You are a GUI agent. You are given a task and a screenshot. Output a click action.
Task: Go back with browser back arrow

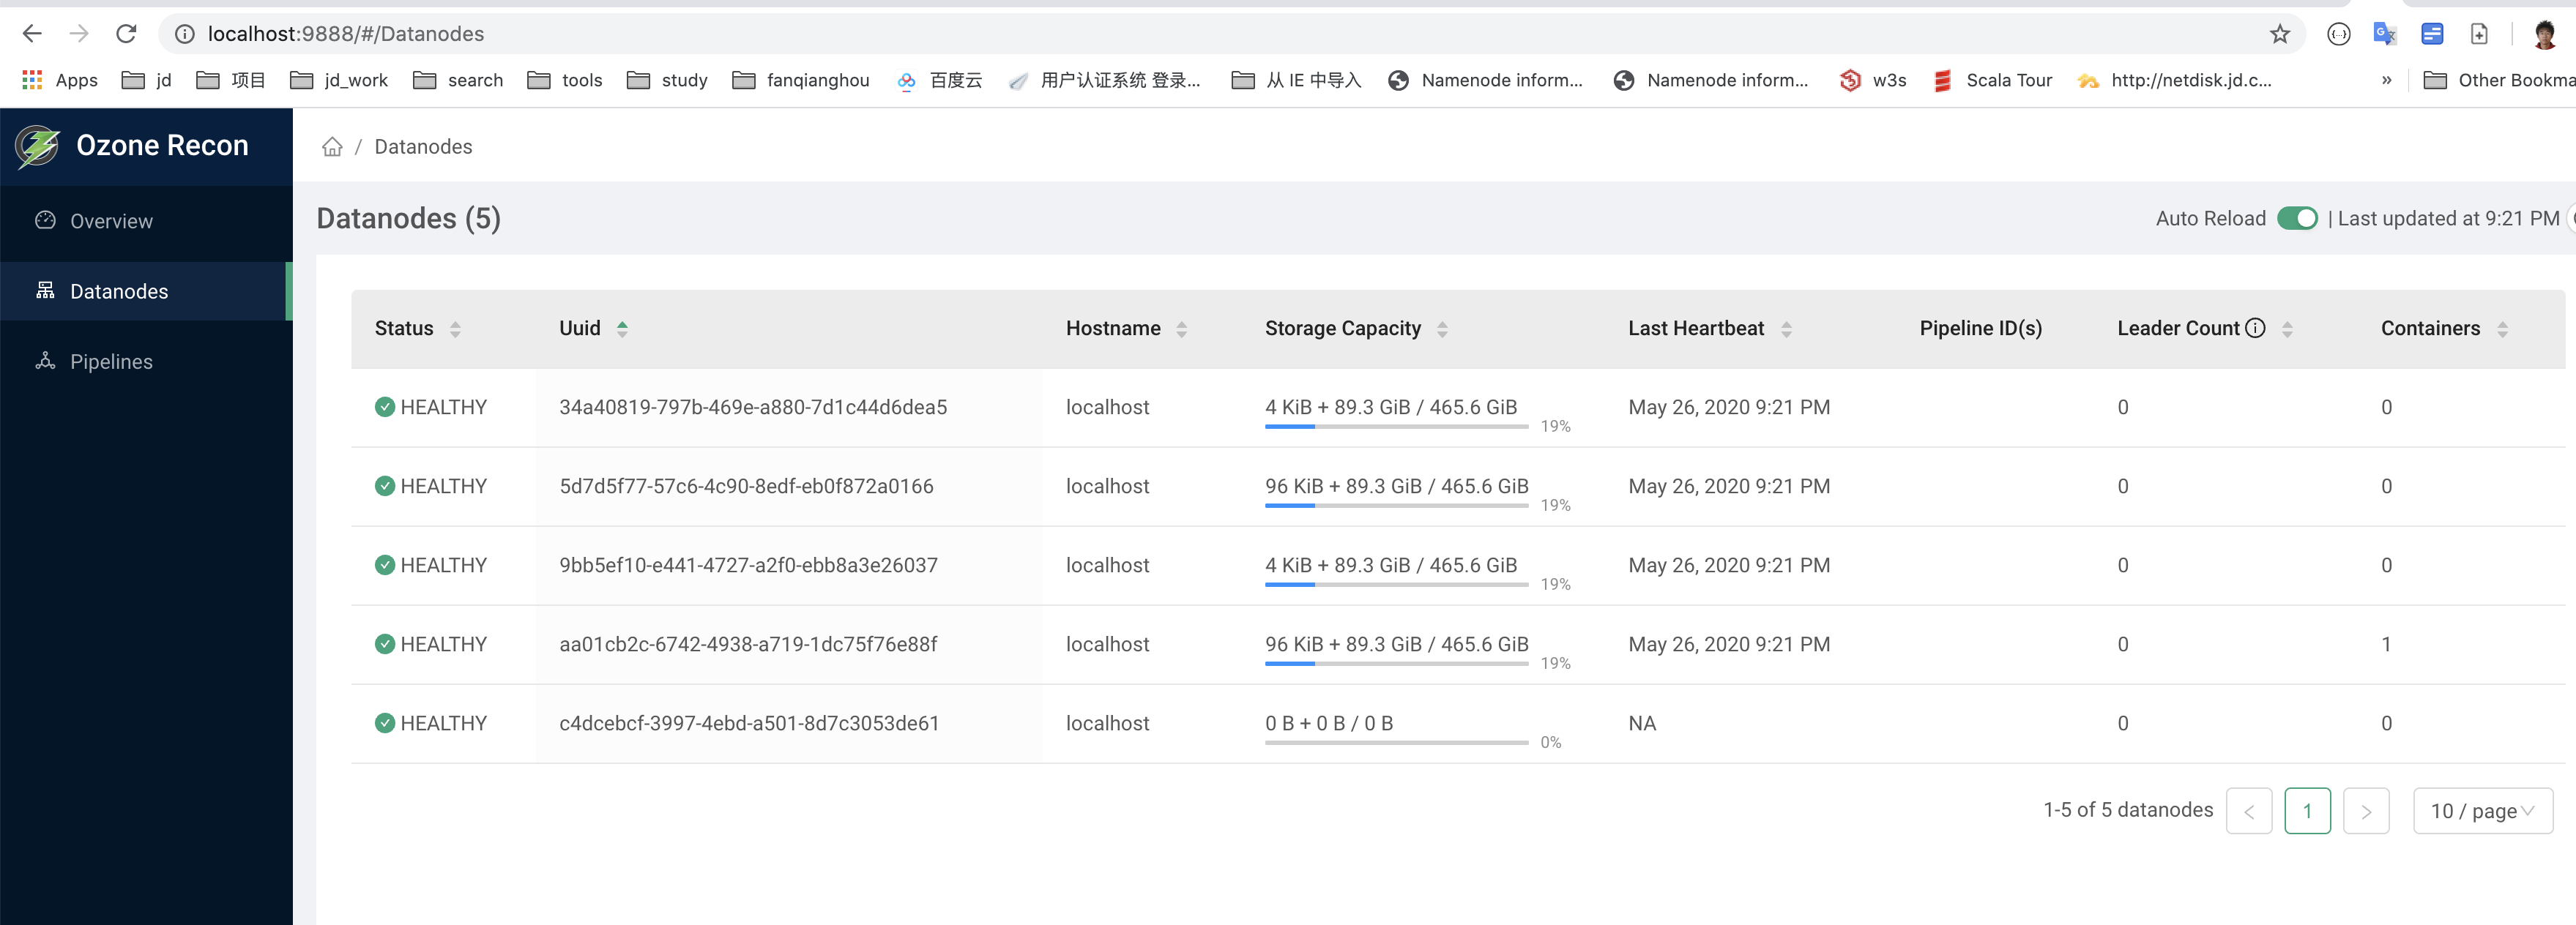(32, 34)
